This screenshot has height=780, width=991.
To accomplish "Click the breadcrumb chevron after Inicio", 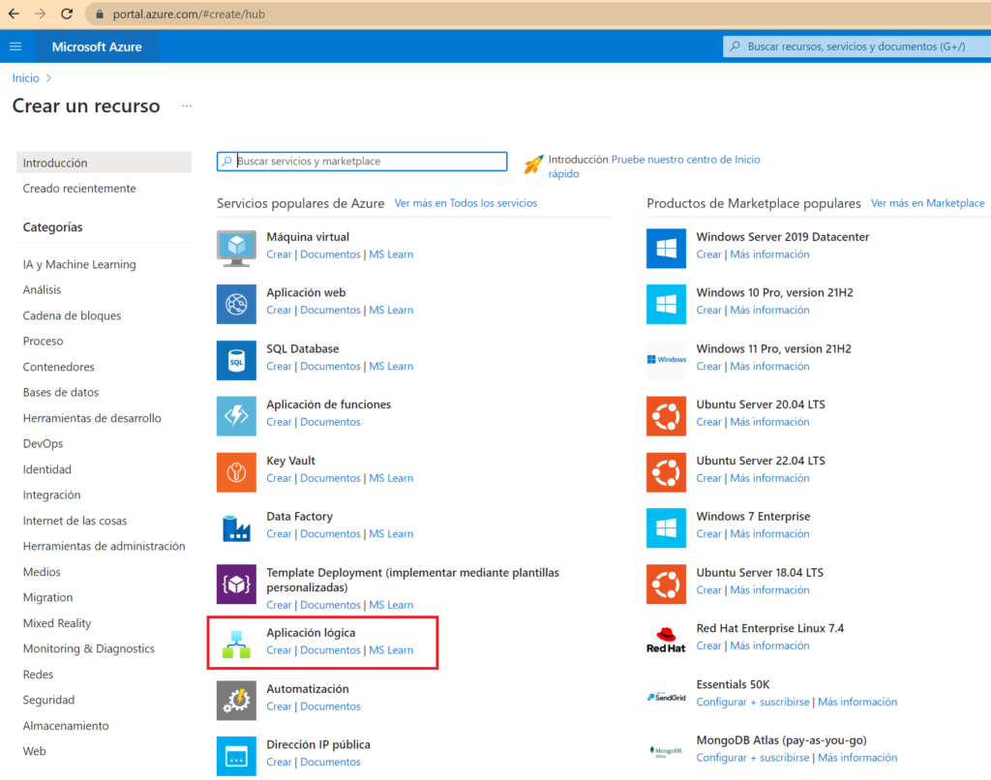I will [48, 77].
